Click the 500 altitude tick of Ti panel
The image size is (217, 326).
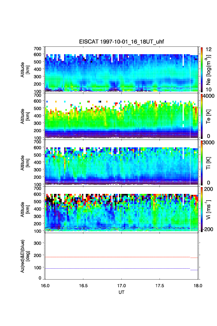click(37, 155)
